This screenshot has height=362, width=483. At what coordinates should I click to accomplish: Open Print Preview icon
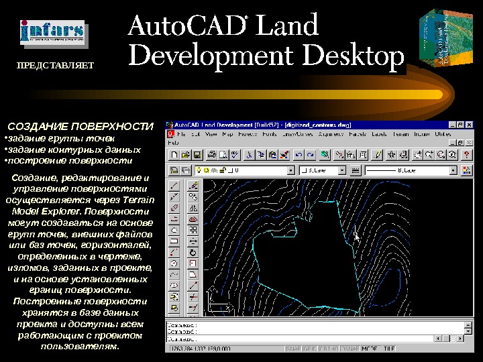tap(223, 155)
